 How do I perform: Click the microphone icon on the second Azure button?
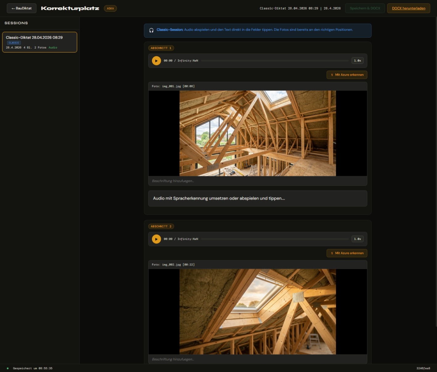point(332,253)
